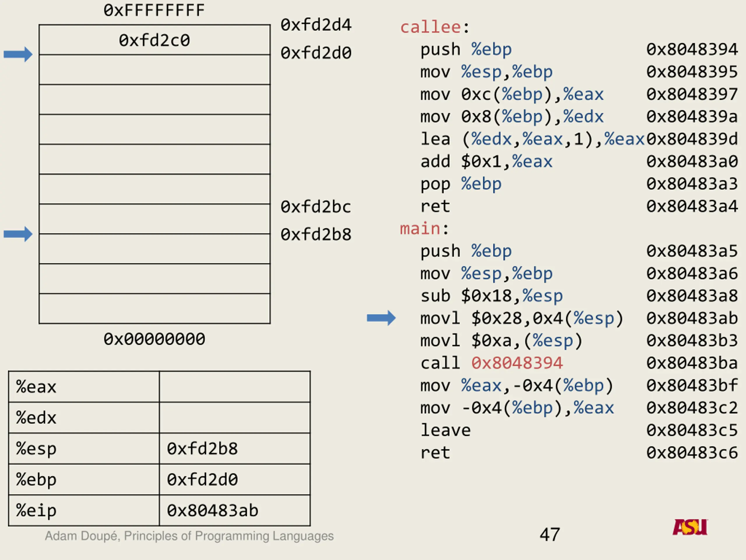
Task: Click the %eip register name cell
Action: coord(84,510)
